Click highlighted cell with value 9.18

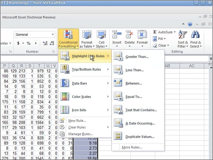86,143
